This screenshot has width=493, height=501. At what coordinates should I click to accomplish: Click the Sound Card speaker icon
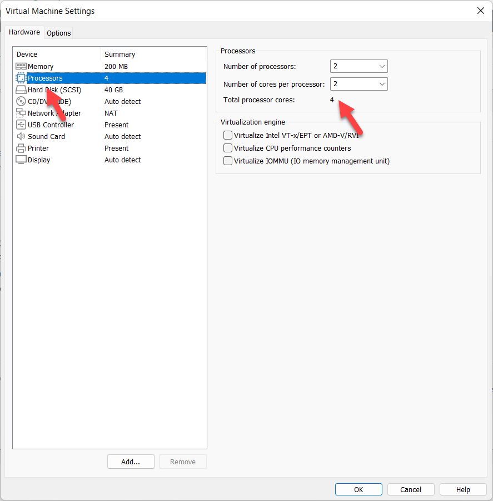(x=21, y=137)
